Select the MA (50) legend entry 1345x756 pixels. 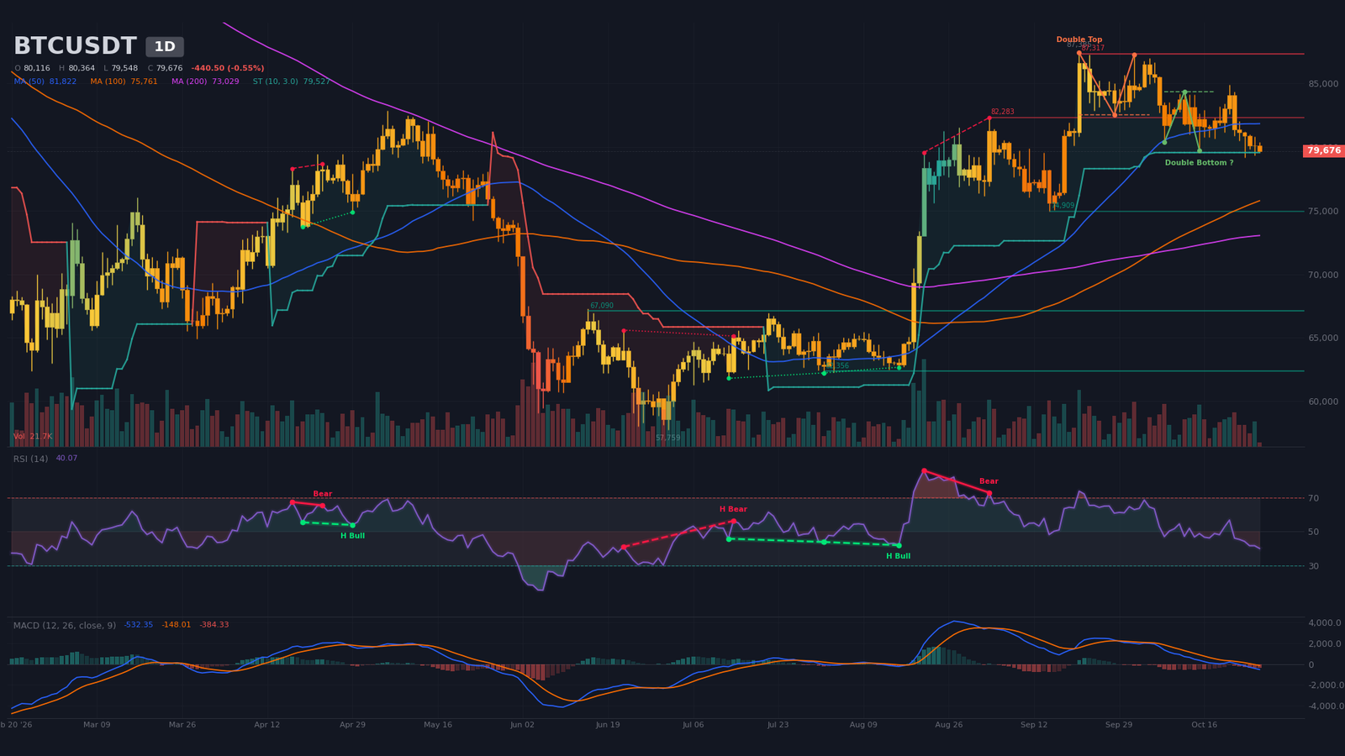point(45,81)
